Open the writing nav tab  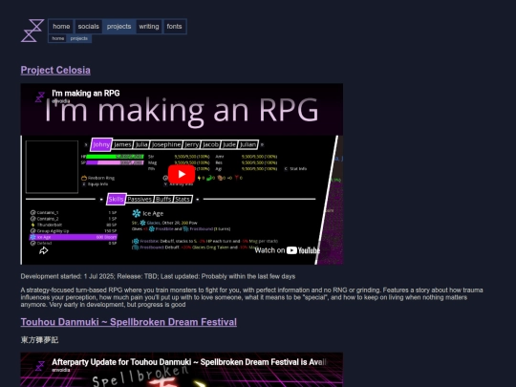[x=149, y=27]
